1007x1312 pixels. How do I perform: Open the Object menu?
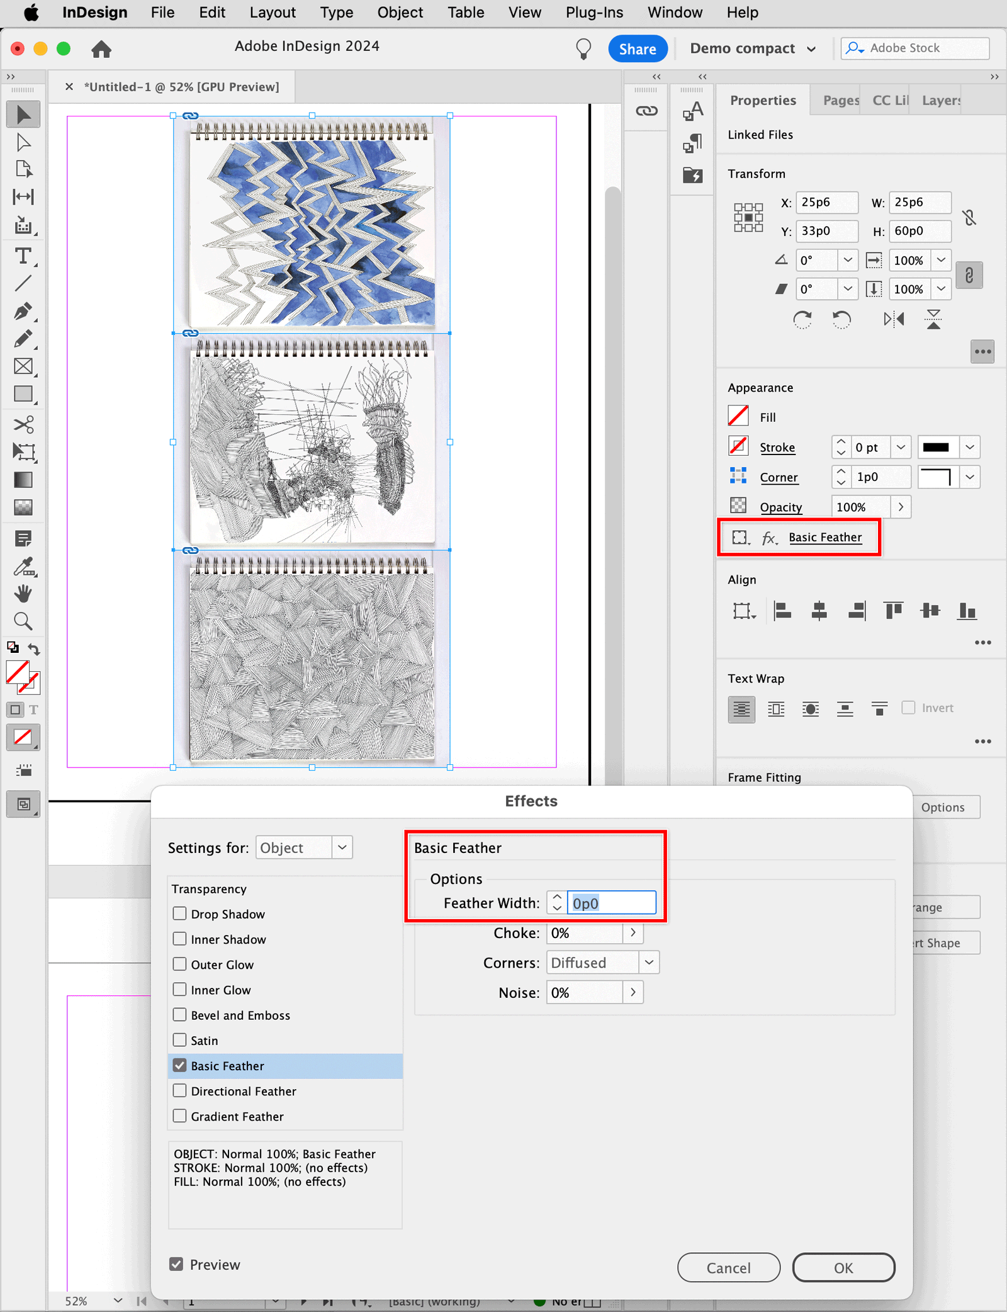tap(400, 13)
